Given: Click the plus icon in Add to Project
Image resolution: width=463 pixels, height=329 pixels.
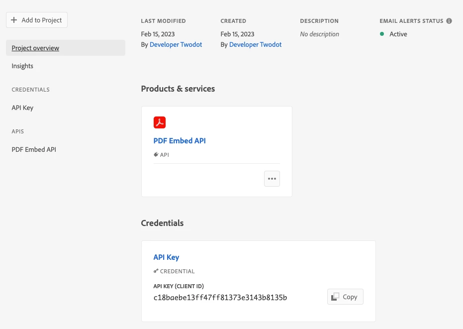Looking at the screenshot, I should (x=14, y=20).
